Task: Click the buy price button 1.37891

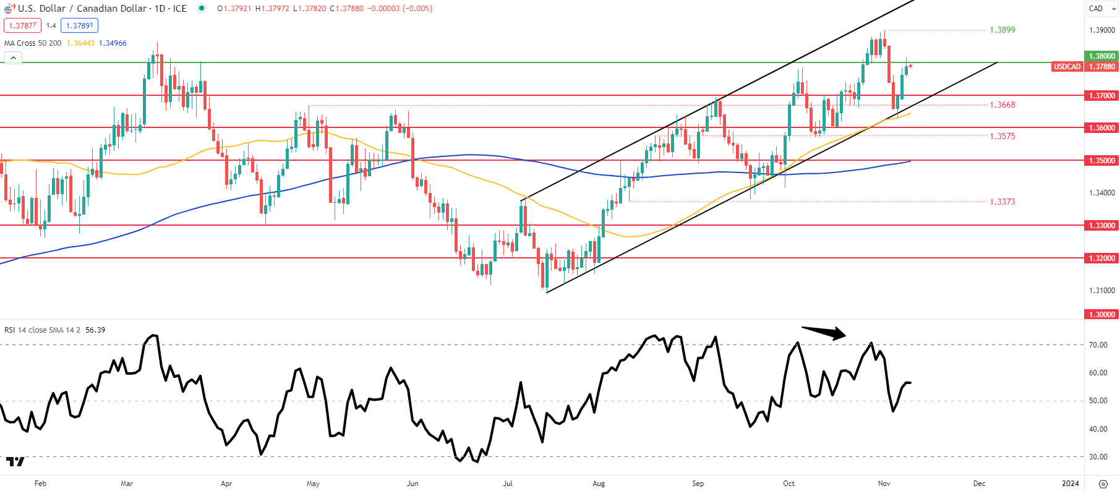Action: click(x=79, y=25)
